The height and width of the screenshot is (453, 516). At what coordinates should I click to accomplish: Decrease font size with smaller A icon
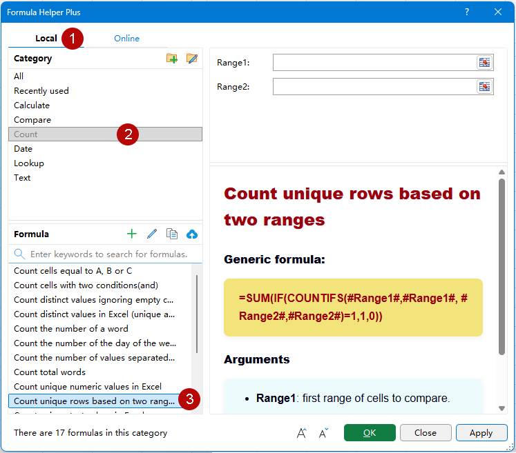(323, 433)
